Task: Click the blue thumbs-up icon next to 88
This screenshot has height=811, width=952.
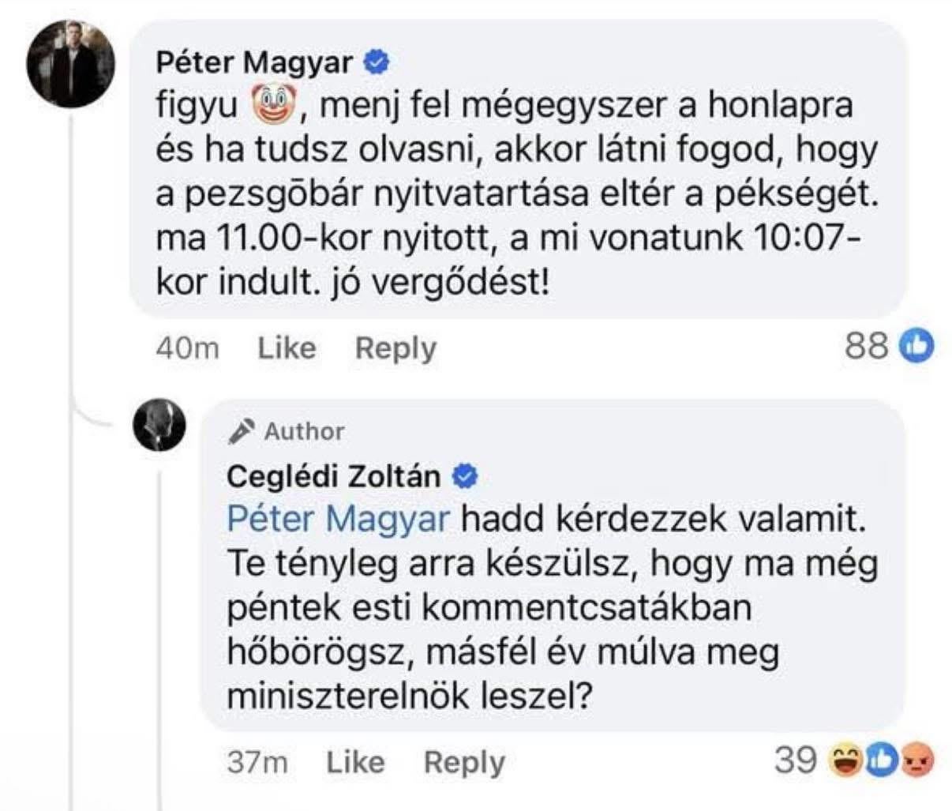Action: click(916, 345)
